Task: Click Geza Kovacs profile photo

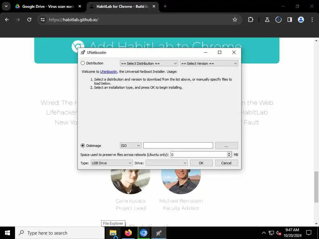Action: coord(131,181)
